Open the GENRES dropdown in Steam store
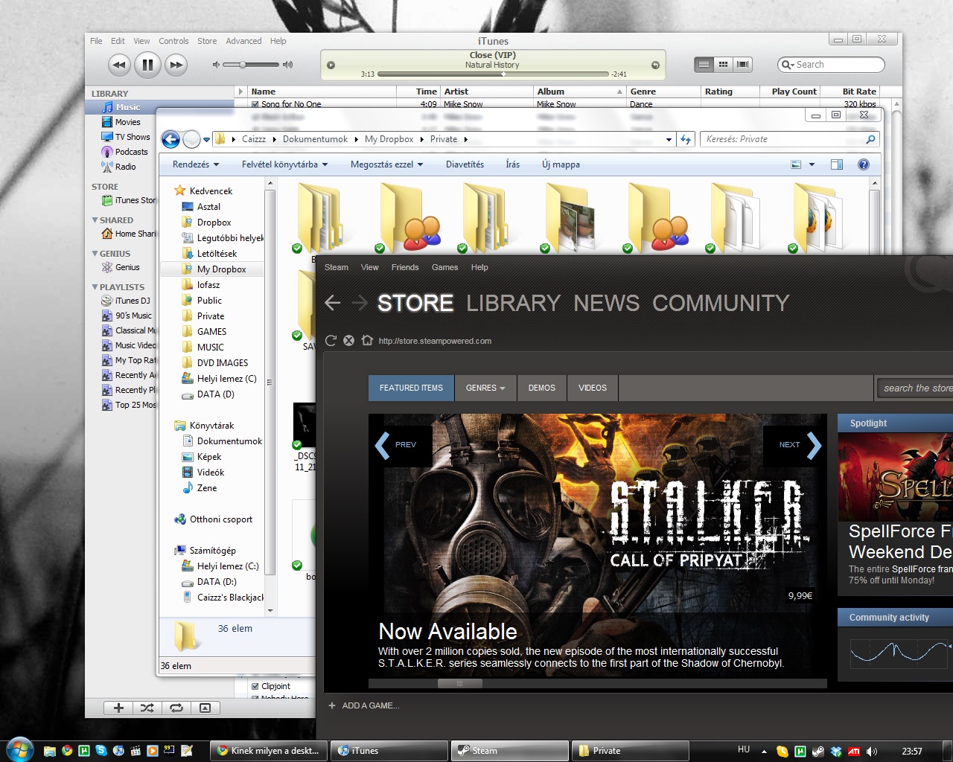The width and height of the screenshot is (953, 762). tap(485, 388)
